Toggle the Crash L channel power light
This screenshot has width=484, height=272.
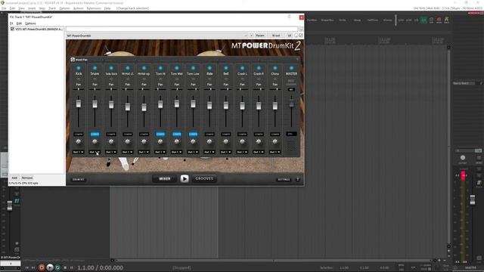(242, 68)
